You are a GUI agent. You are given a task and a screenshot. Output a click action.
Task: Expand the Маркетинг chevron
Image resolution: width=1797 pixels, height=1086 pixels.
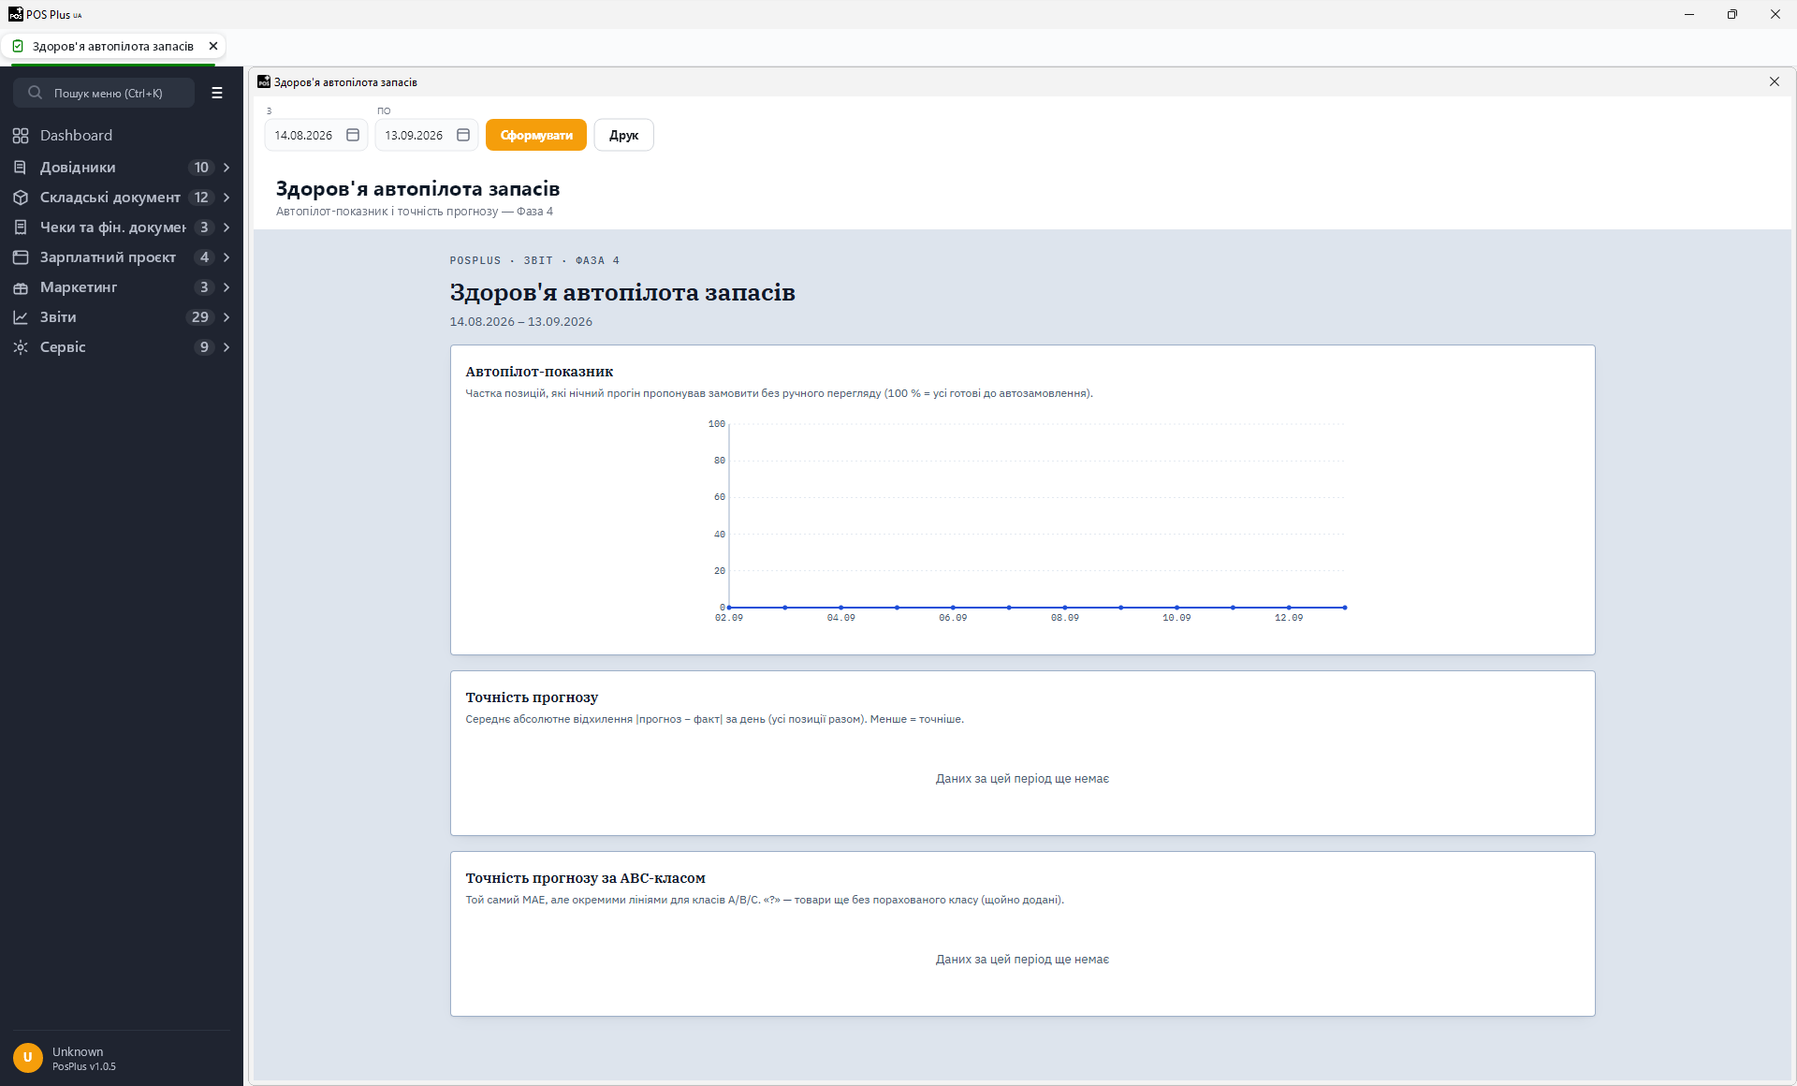click(226, 287)
